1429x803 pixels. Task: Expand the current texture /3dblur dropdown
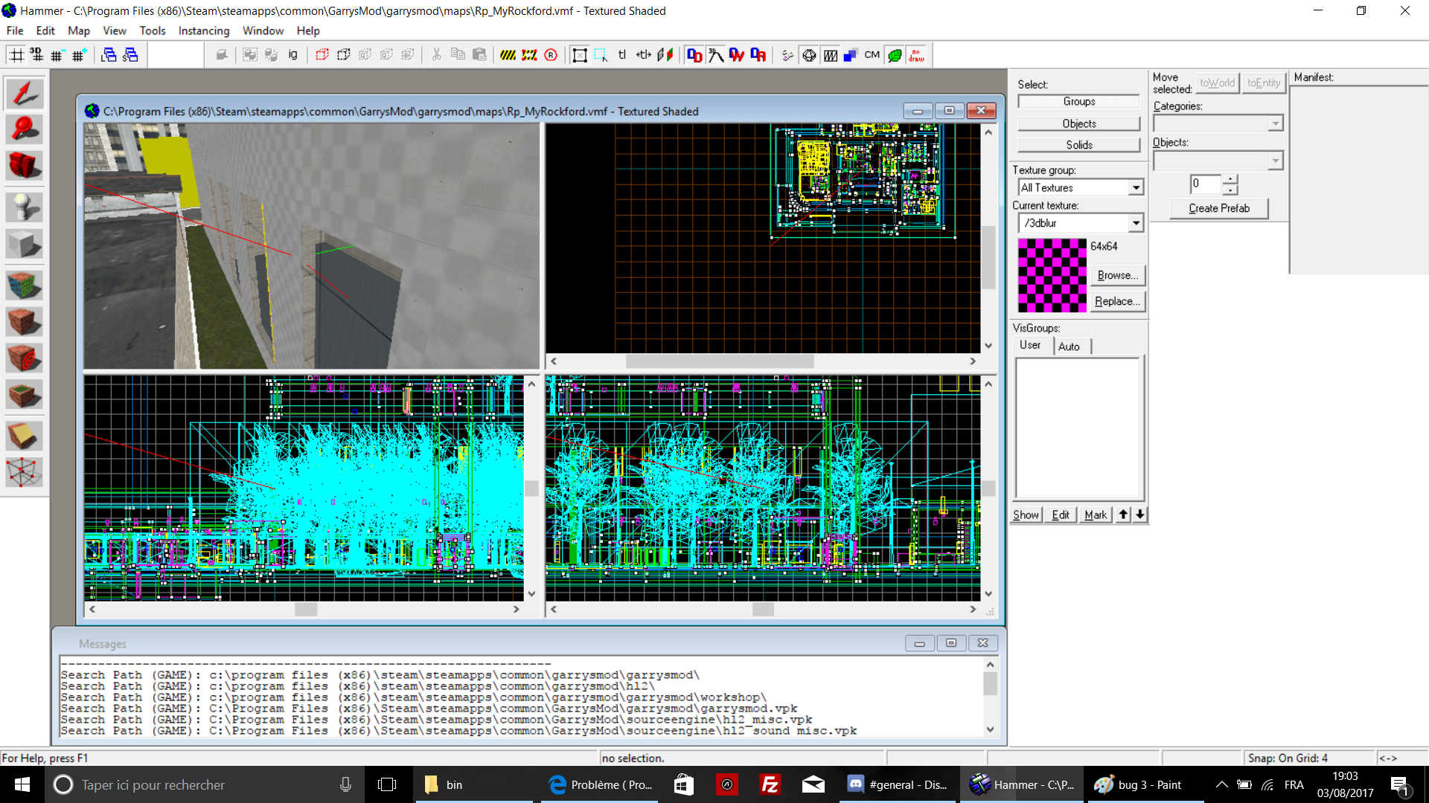coord(1136,223)
